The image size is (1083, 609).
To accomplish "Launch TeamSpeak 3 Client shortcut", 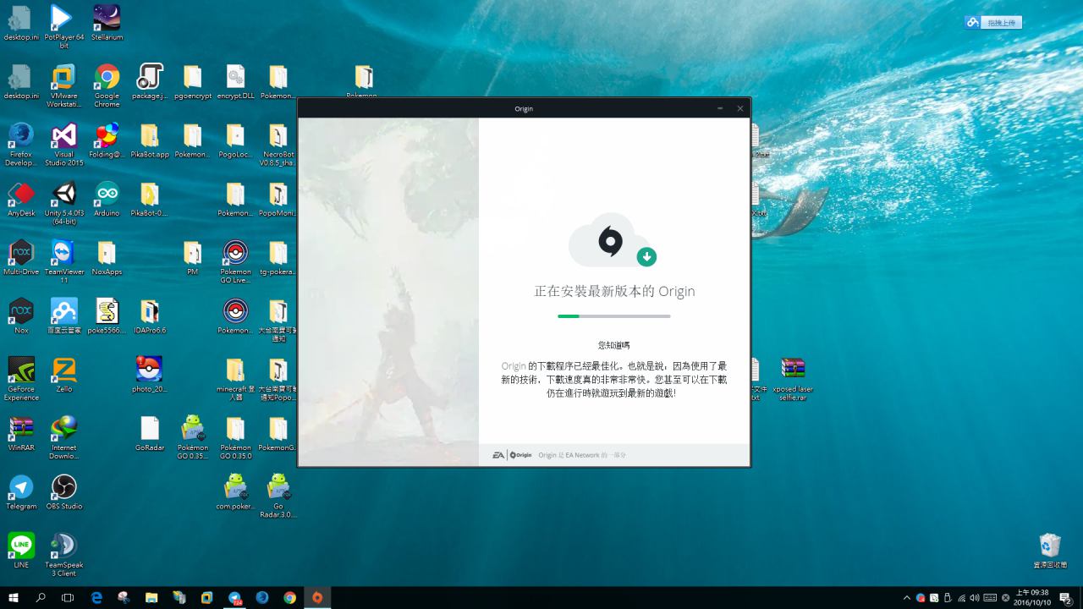I will coord(64,553).
